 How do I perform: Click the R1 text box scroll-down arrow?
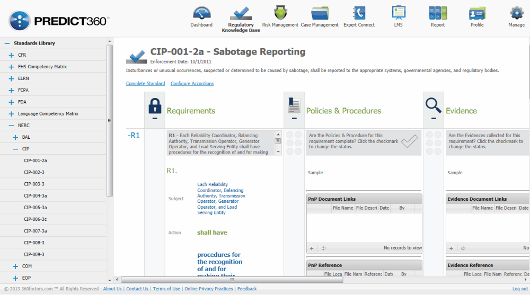pyautogui.click(x=278, y=151)
